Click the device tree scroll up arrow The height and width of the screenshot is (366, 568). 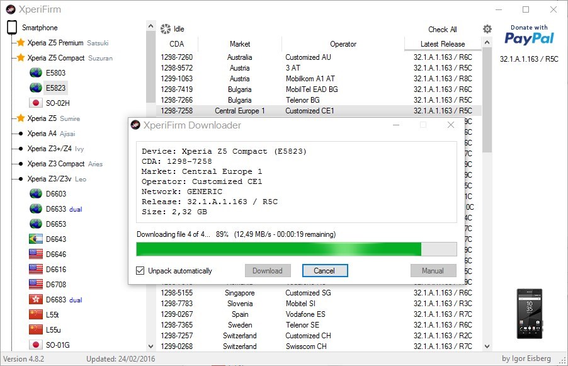tap(151, 26)
